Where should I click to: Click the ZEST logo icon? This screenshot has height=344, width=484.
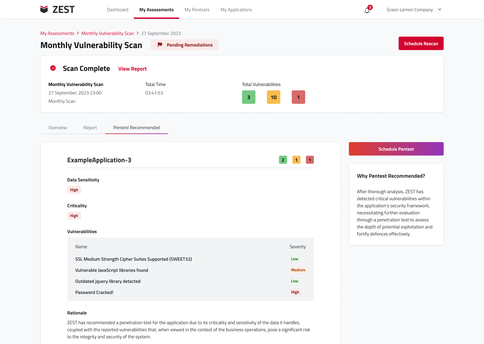coord(44,9)
